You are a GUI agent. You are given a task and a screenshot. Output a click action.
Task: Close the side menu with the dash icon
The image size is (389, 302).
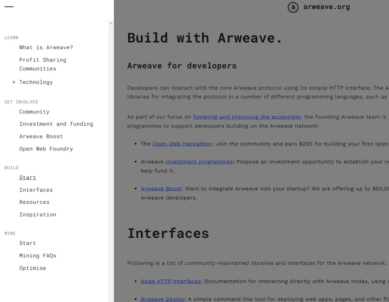tap(9, 7)
